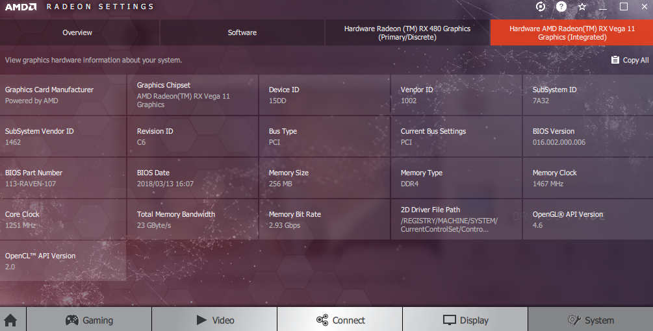Click the Graphics Card Manufacturer tile
653x331 pixels.
click(63, 95)
